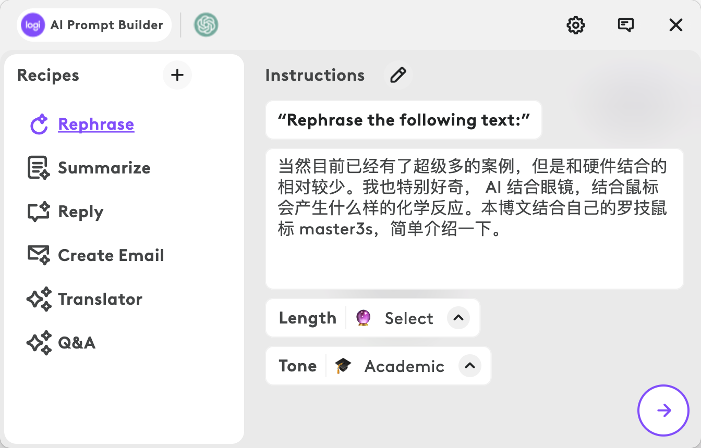Click the Rephrase refresh-sparkle icon
Viewport: 701px width, 448px height.
[39, 125]
